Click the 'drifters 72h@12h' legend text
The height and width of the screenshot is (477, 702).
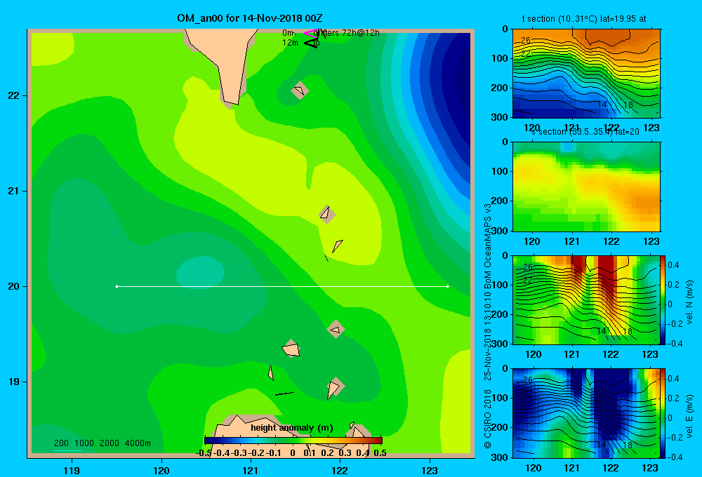click(x=347, y=33)
